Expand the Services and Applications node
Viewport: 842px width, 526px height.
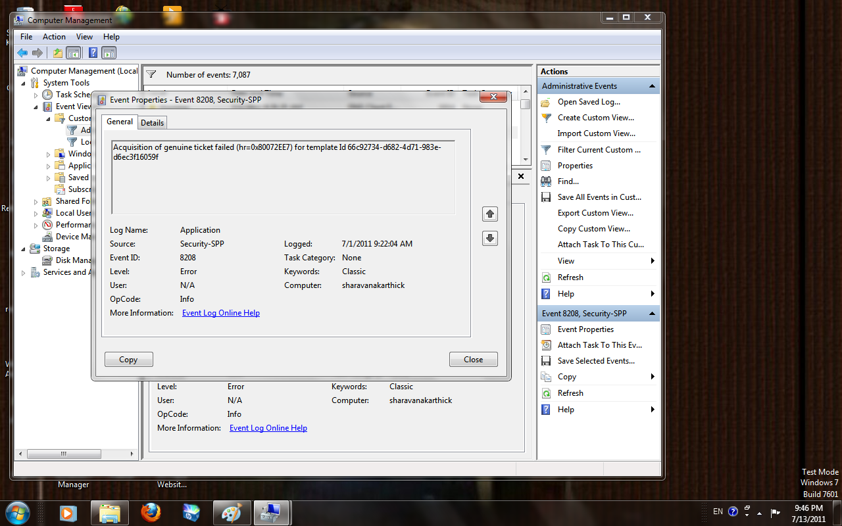[x=24, y=273]
